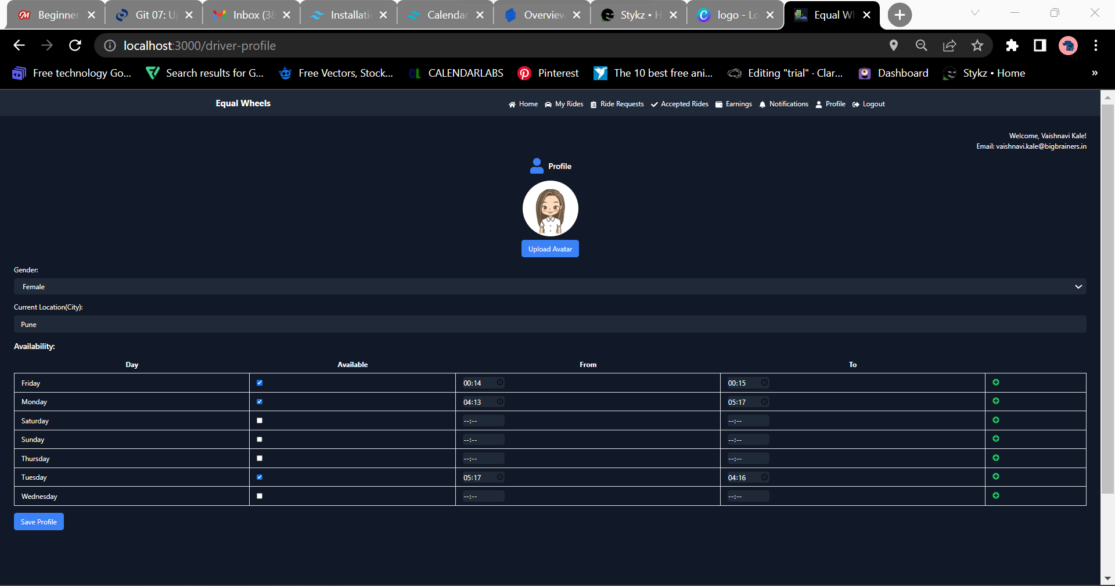Open My Rides page
1115x586 pixels.
564,104
